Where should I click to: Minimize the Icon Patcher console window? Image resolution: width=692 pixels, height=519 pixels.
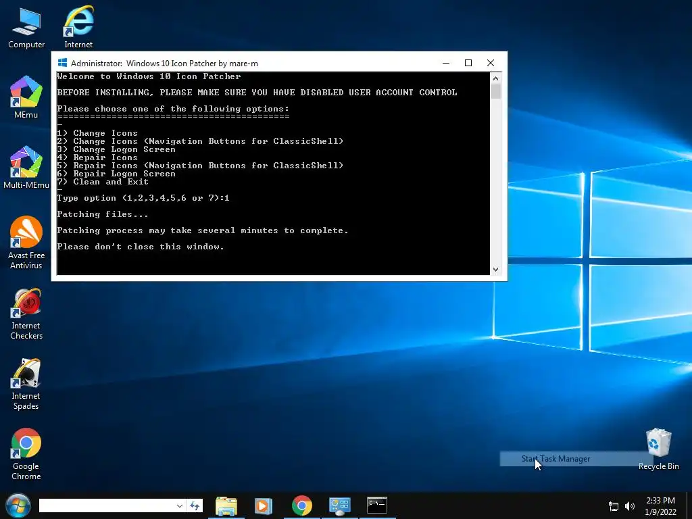446,63
